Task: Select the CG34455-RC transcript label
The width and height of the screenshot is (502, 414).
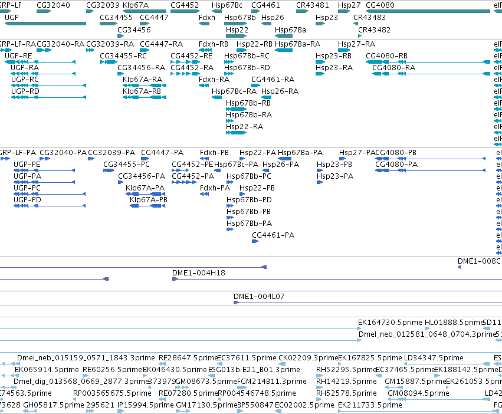Action: [123, 55]
